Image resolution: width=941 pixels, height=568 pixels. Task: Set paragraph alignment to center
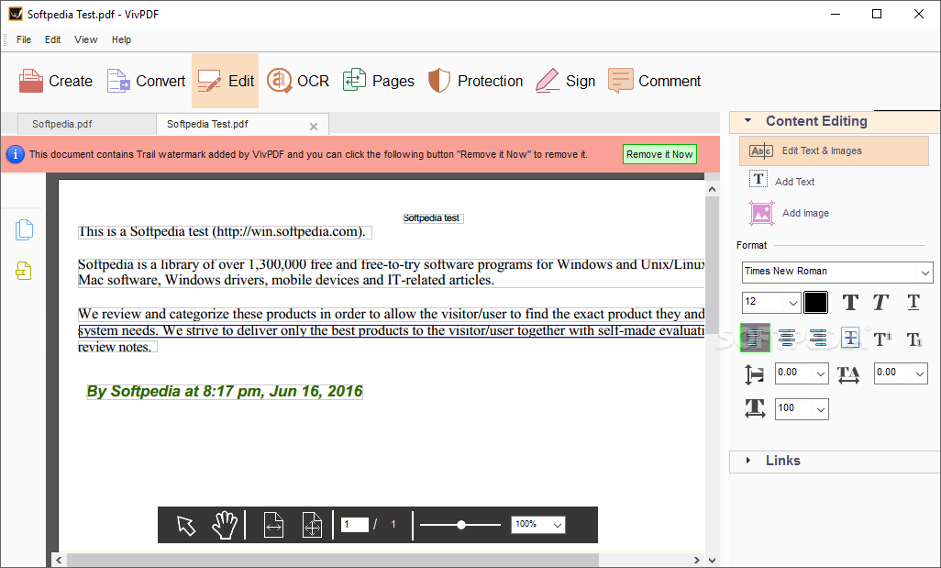point(787,339)
